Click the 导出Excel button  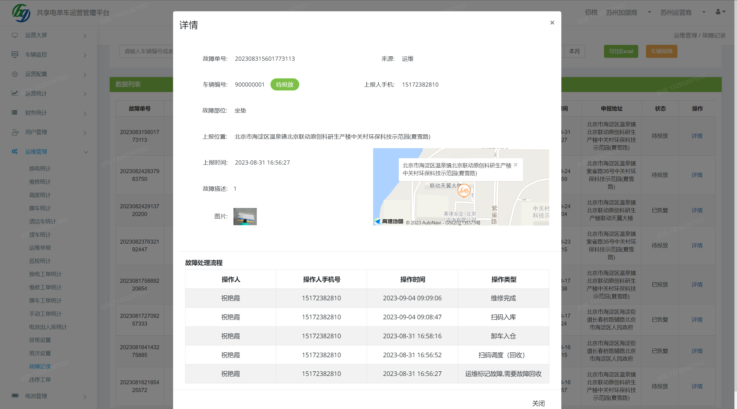(621, 51)
